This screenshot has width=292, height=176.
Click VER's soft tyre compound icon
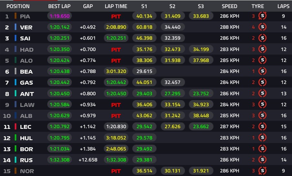(262, 27)
